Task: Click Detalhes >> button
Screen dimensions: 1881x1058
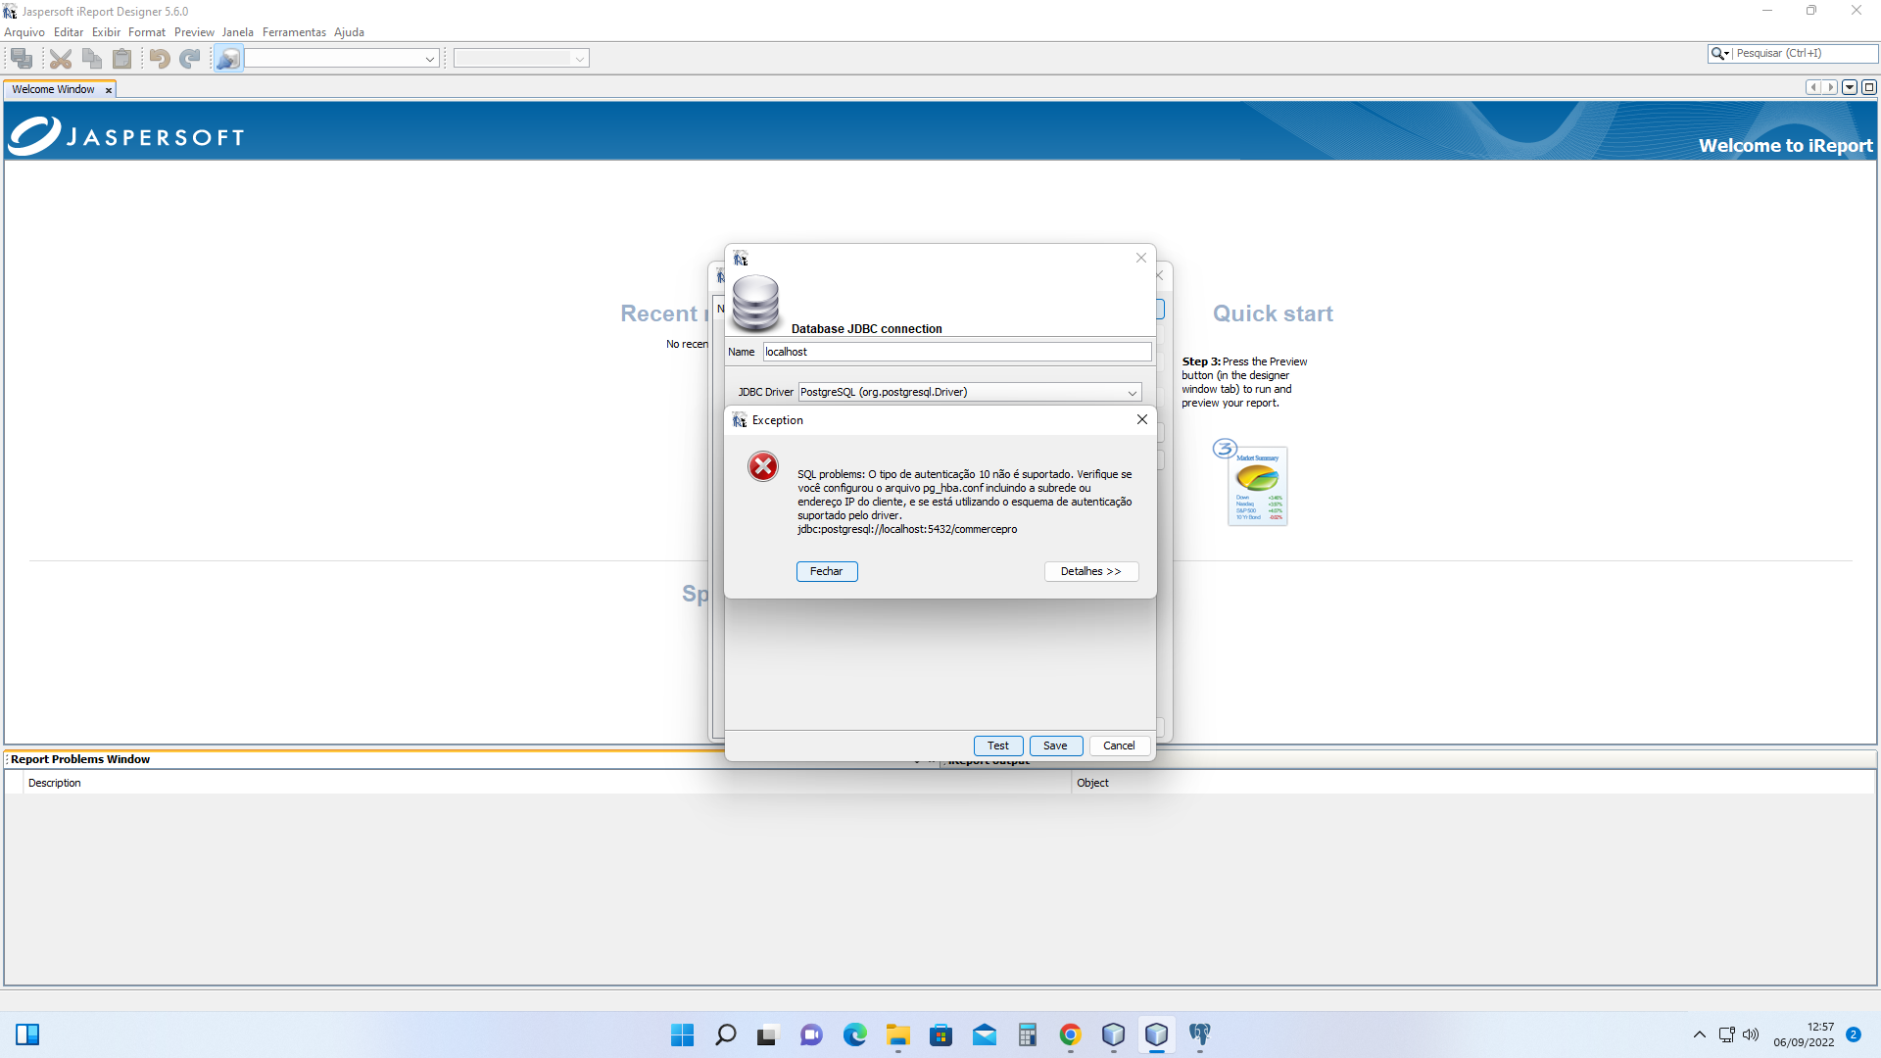Action: coord(1091,571)
